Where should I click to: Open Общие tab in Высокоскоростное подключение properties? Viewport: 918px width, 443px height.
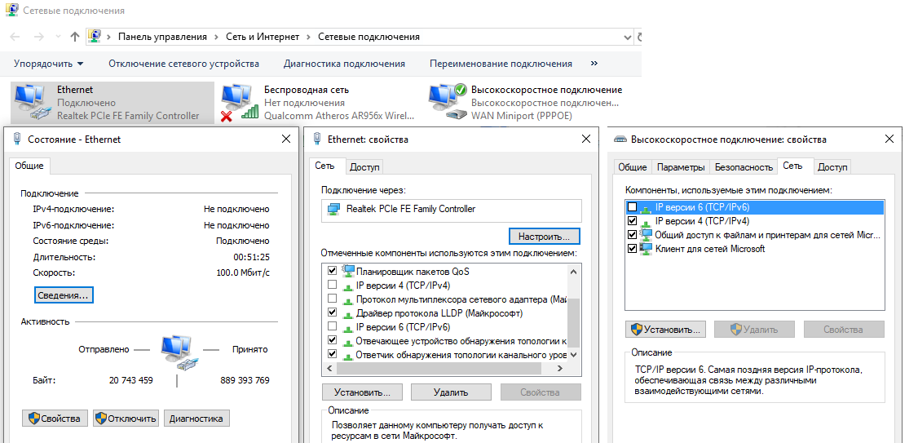coord(633,167)
